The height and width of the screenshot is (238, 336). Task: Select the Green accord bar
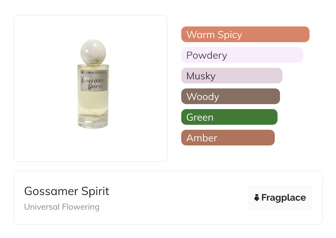pyautogui.click(x=229, y=117)
